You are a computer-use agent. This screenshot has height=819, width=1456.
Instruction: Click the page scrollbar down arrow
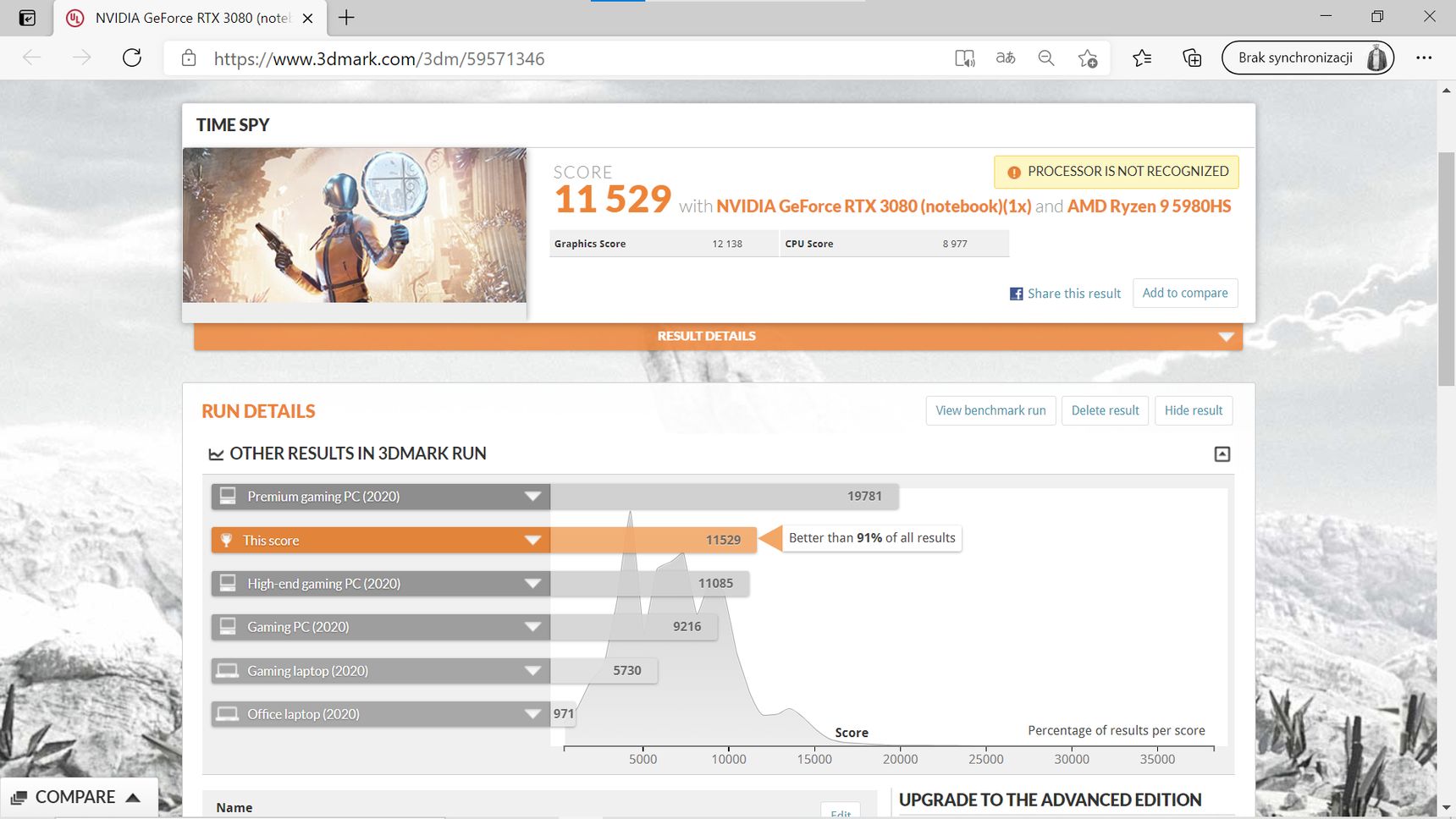[1446, 808]
